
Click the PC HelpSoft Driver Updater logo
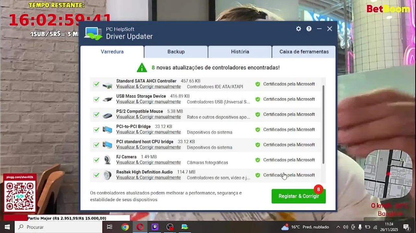[x=93, y=33]
